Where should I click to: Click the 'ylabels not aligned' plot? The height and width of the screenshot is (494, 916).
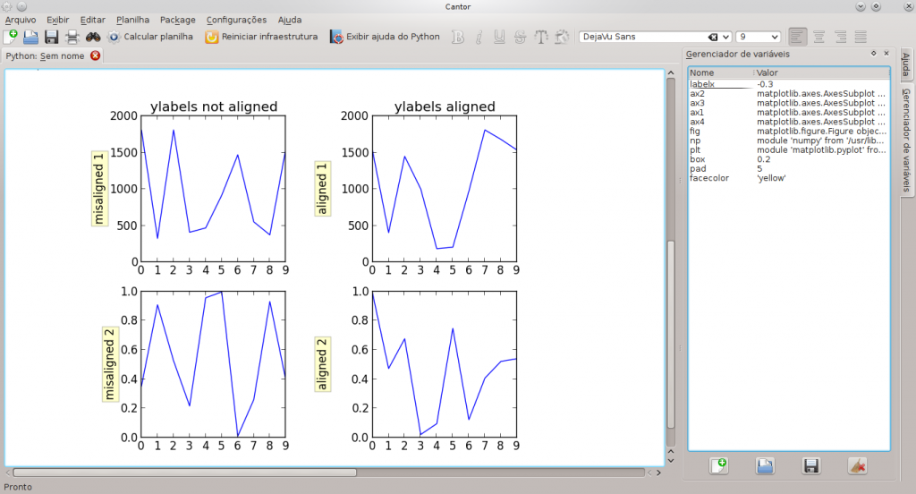pos(213,187)
